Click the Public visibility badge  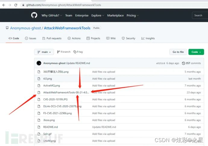click(96, 28)
